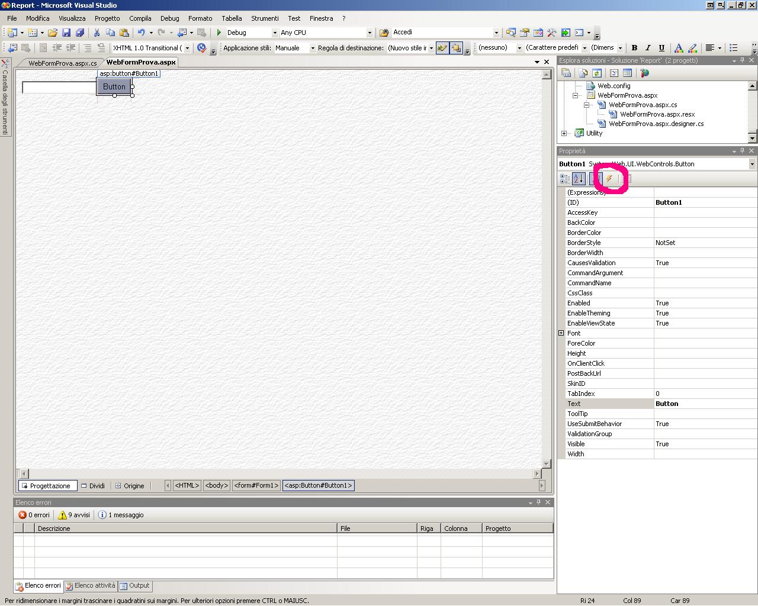Toggle the style application ab pencil button
This screenshot has height=606, width=758.
click(442, 48)
